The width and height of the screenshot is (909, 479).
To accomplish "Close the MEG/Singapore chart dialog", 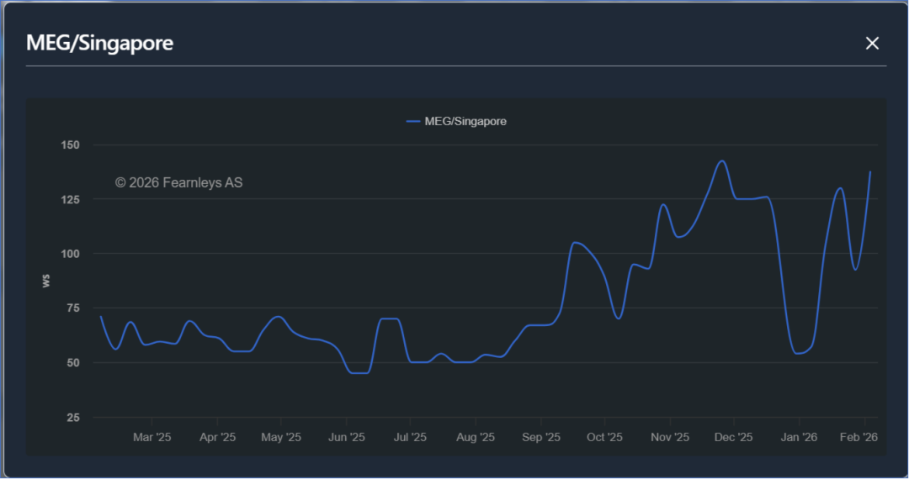I will tap(872, 44).
